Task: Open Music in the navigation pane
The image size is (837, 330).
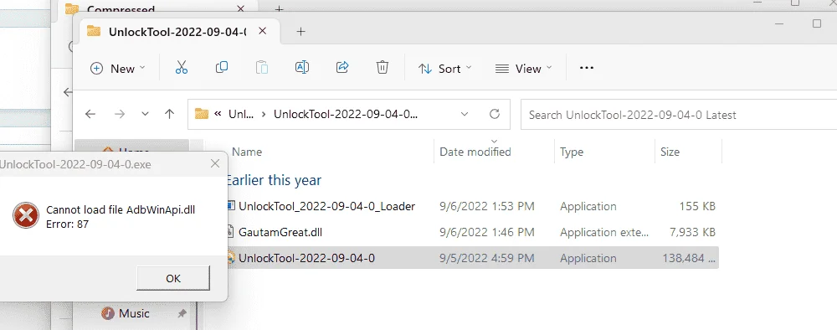Action: [x=133, y=313]
